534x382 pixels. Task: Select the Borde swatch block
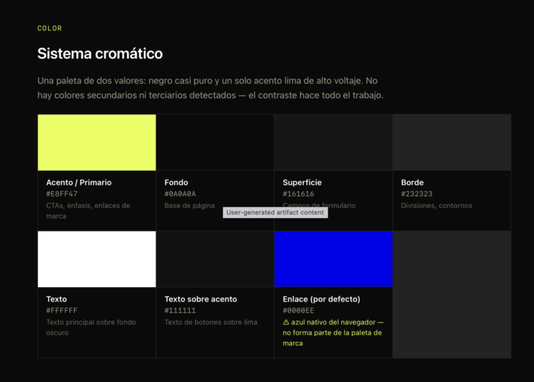click(x=452, y=142)
